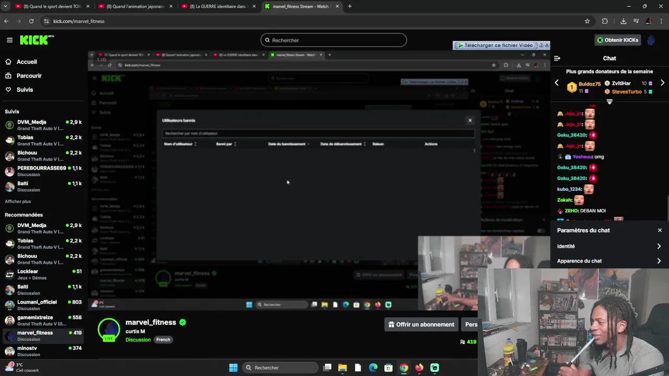
Task: Open DVM_Medja in the Suivis list
Action: point(43,125)
